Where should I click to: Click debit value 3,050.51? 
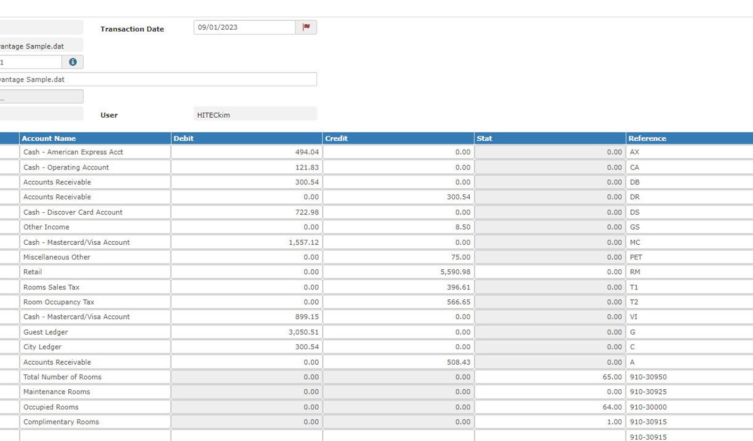pyautogui.click(x=247, y=332)
